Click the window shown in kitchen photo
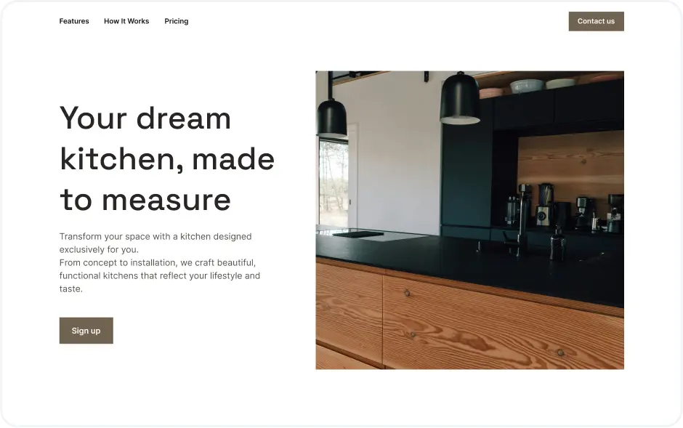 [334, 182]
